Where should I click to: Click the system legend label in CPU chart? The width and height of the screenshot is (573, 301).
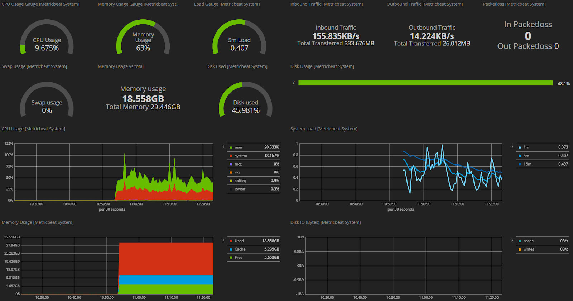click(x=241, y=156)
